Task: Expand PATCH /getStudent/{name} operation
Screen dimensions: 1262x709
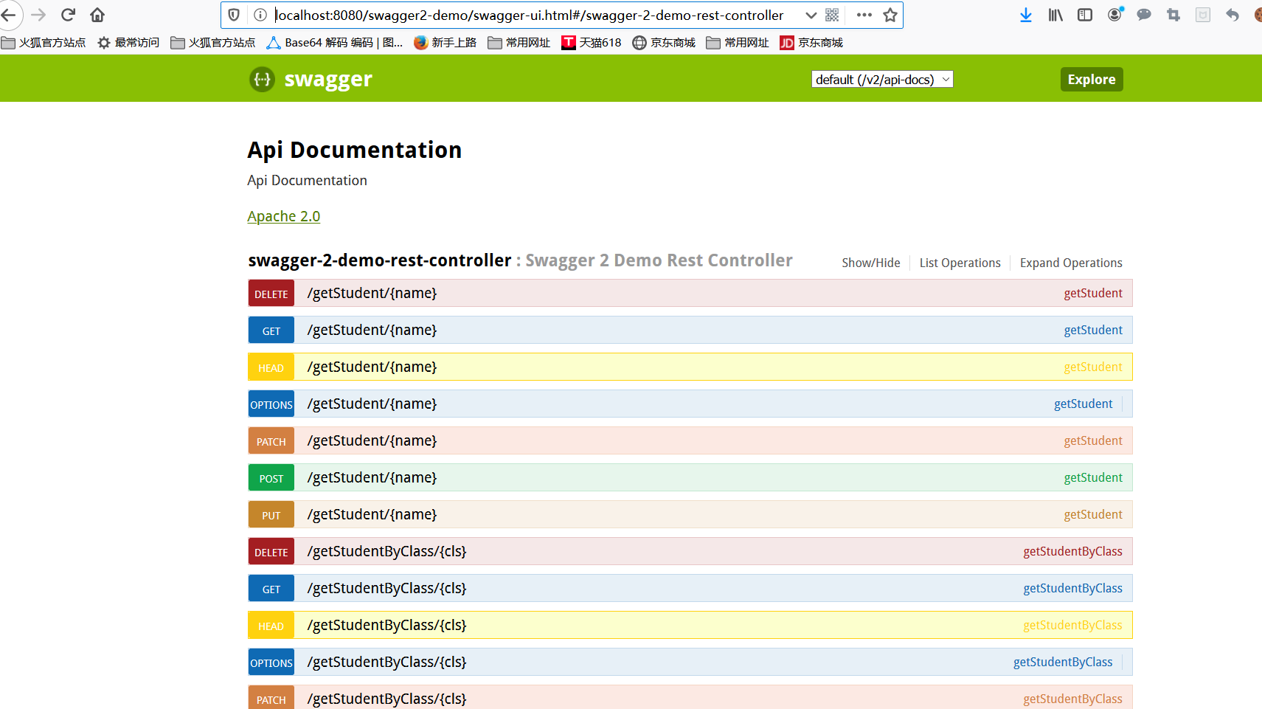Action: coord(690,440)
